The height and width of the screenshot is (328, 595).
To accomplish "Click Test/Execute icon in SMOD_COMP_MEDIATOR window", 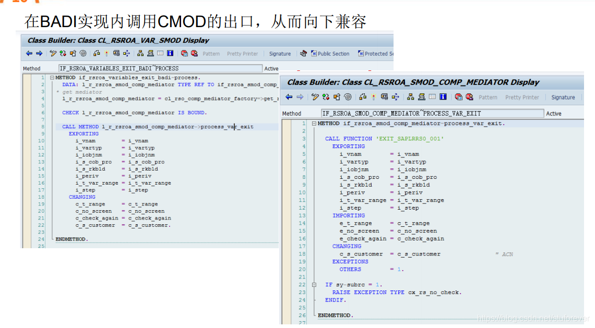I will [x=384, y=97].
